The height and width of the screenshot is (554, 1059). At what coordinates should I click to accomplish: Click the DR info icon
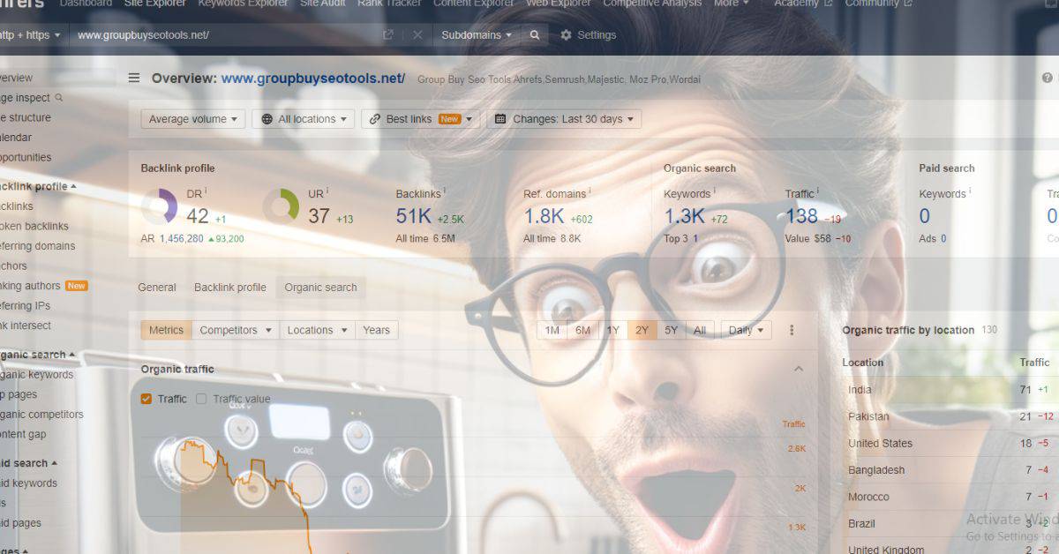[206, 191]
